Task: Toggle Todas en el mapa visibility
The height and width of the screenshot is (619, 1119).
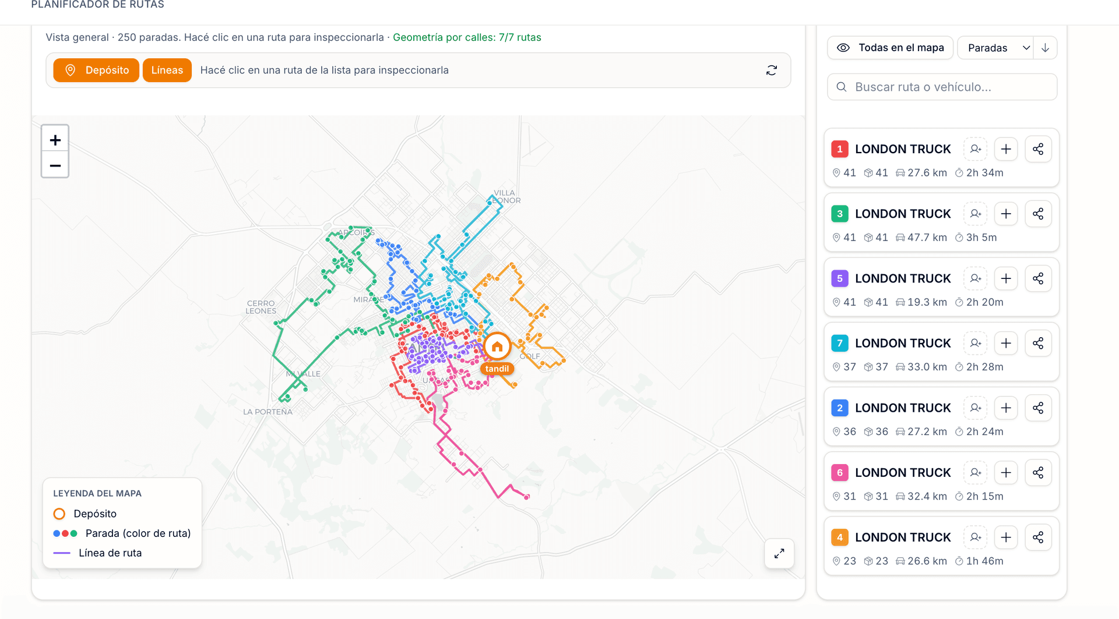Action: 890,48
